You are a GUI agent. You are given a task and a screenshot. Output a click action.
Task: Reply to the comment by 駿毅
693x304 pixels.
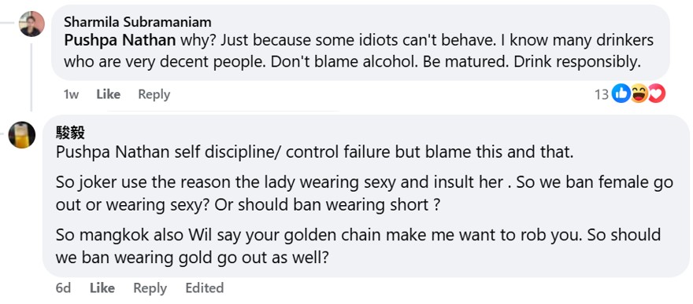coord(150,288)
